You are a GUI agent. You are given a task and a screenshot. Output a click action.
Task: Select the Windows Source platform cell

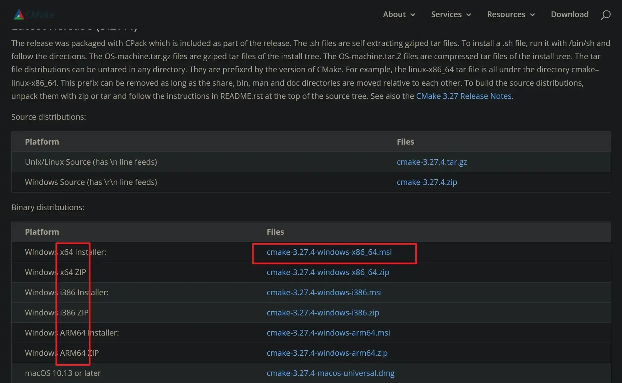(91, 182)
